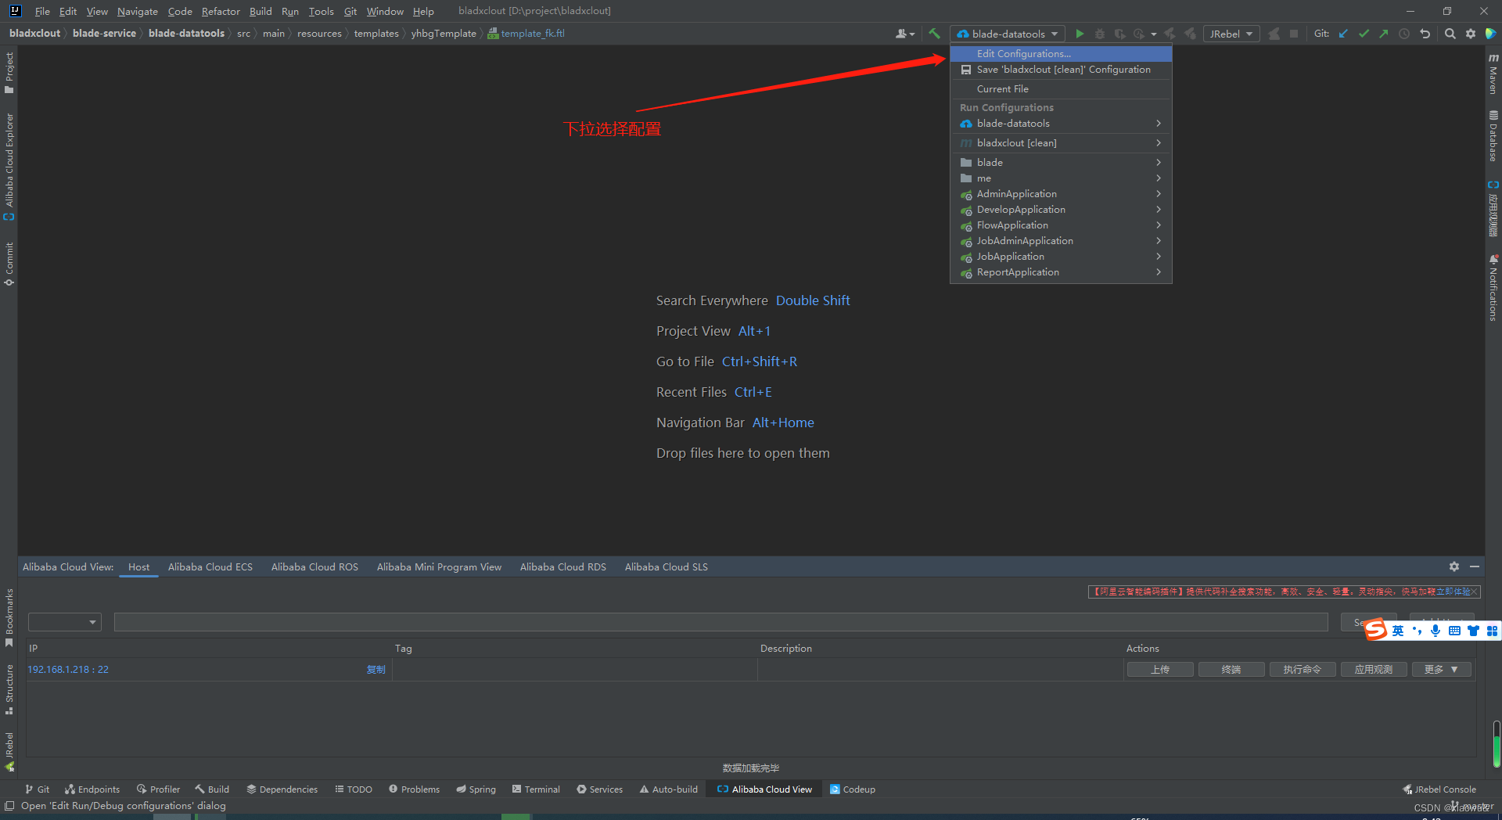Hide the Alibaba Cloud View panel

tap(1475, 566)
